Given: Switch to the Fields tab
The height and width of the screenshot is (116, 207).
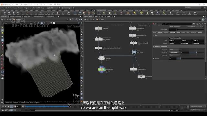Looking at the screenshot, I should [178, 32].
